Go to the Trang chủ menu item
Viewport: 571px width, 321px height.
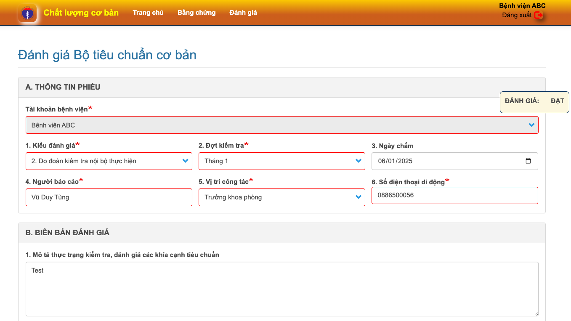pos(148,13)
